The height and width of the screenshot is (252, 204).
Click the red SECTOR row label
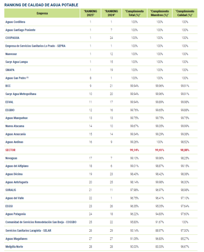10,150
